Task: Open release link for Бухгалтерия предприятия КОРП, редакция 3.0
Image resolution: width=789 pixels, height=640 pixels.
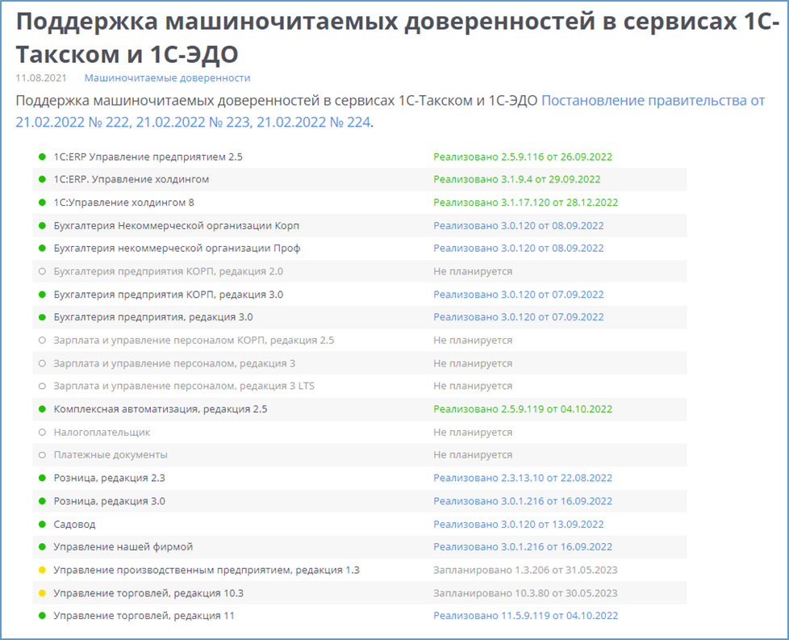Action: tap(518, 295)
